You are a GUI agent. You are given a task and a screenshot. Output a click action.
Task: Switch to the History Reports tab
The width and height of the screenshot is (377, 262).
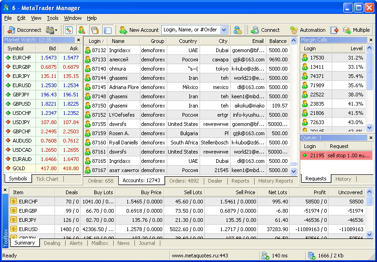point(275,181)
